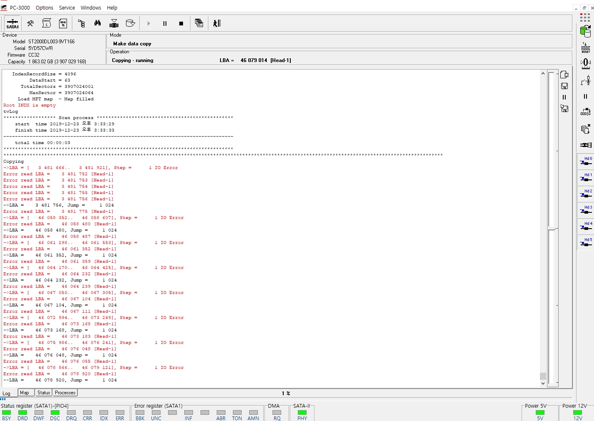The height and width of the screenshot is (421, 594).
Task: Click the 1 % progress text
Action: coord(286,393)
